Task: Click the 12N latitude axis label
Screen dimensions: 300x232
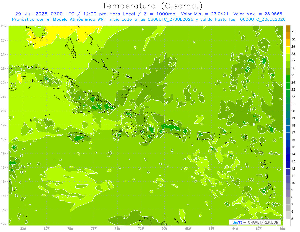Action: (4, 224)
